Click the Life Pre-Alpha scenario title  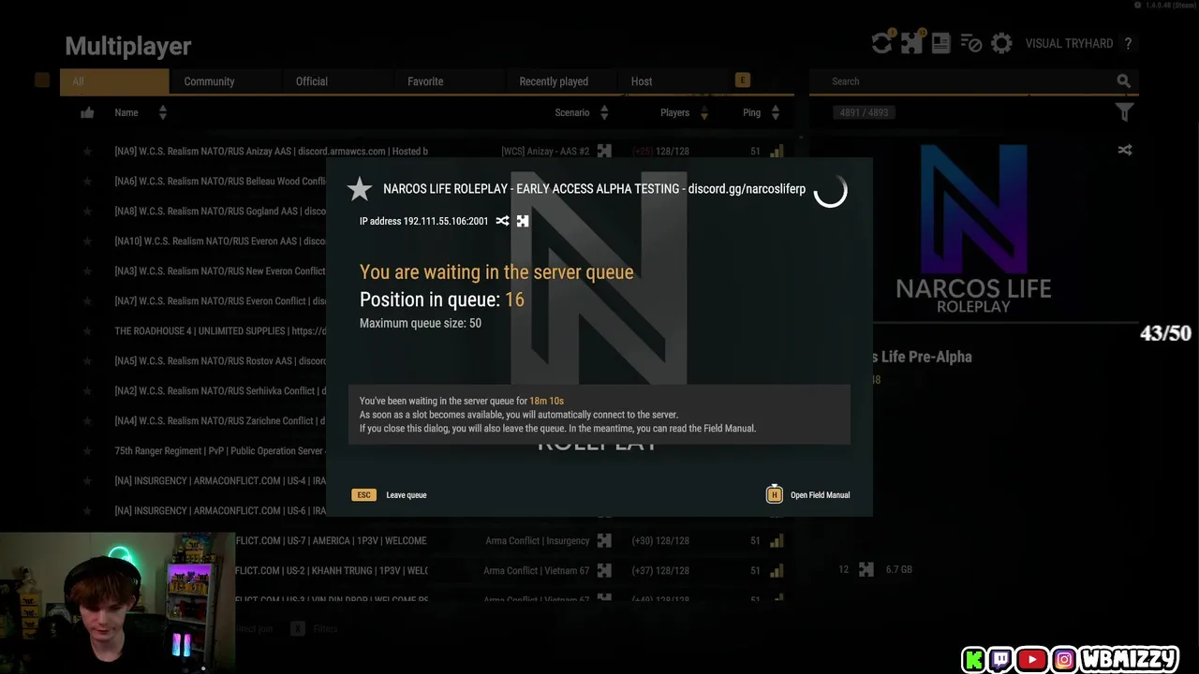pyautogui.click(x=923, y=357)
